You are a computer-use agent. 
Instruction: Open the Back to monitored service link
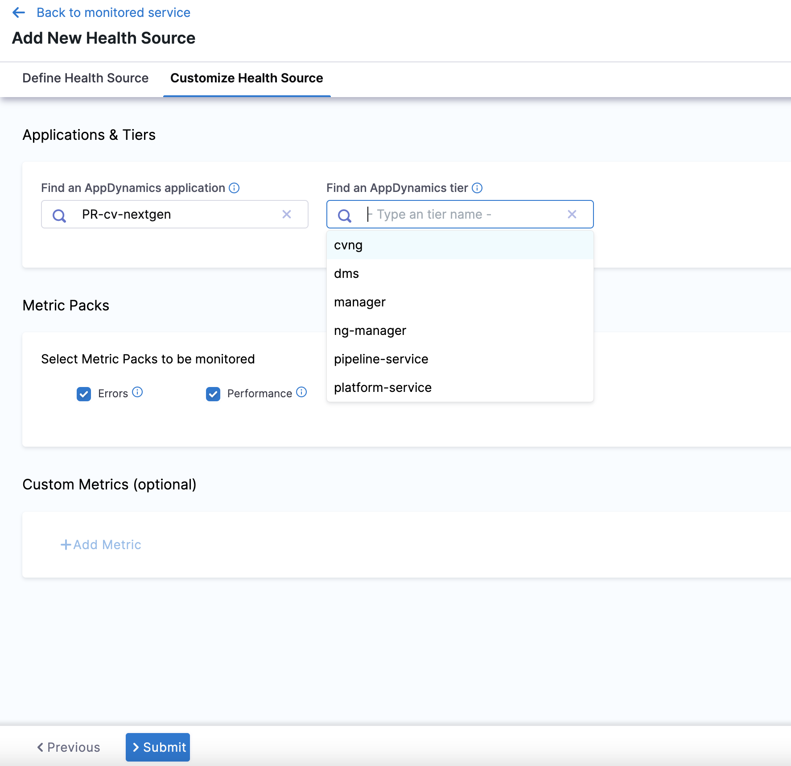[113, 12]
